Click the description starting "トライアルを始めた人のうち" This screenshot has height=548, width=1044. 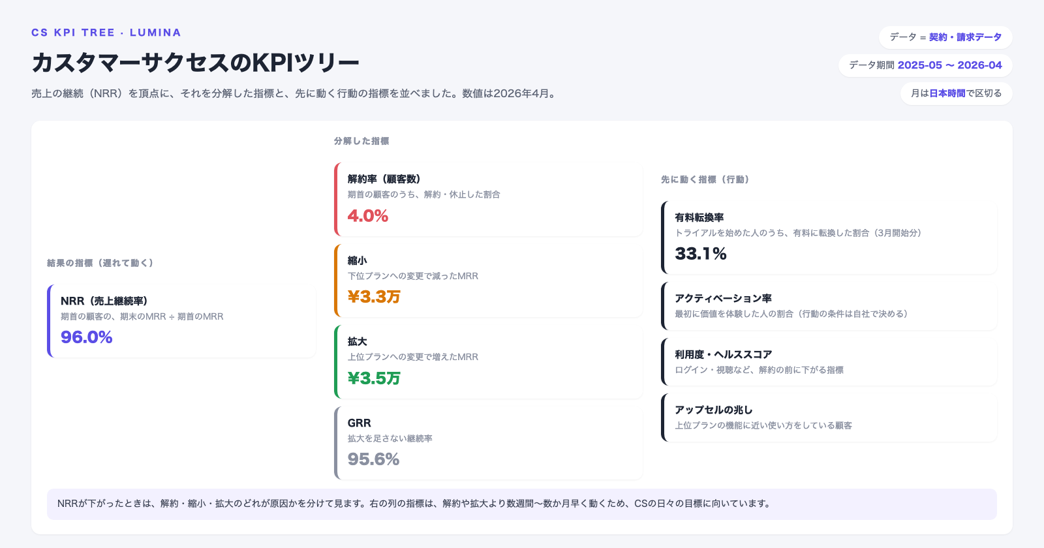[798, 233]
